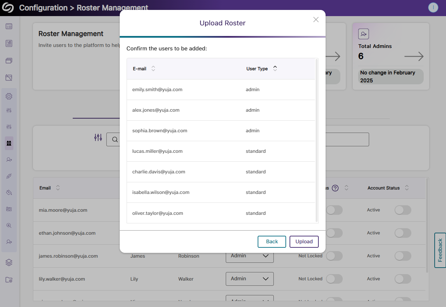Click the Back button in dialog

pyautogui.click(x=272, y=242)
